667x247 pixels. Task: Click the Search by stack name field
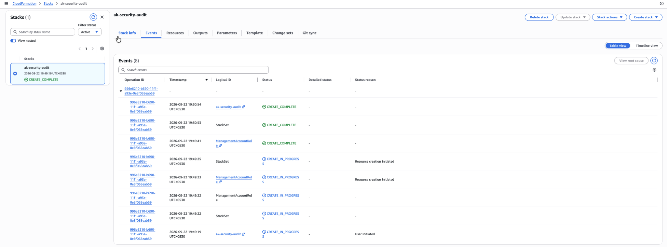[42, 32]
